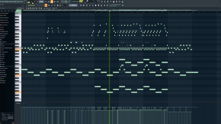
Task: Expand 'Recent files' in browser
Action: click(3, 15)
